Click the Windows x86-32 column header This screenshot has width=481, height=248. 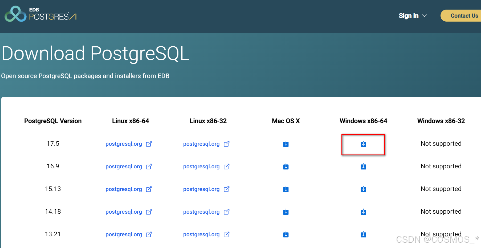441,121
